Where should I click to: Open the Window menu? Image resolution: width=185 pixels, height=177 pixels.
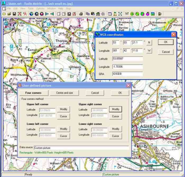tap(52, 9)
